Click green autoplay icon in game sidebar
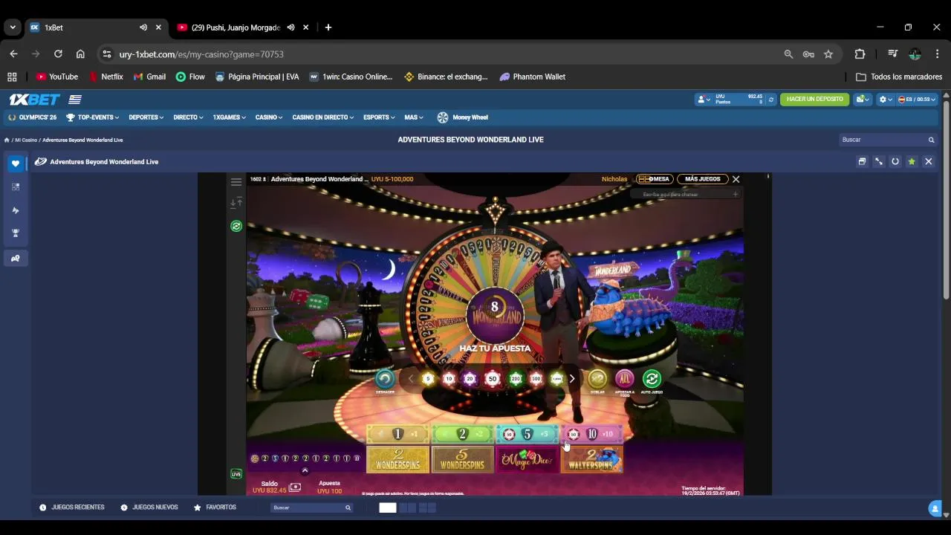951x535 pixels. (x=236, y=226)
